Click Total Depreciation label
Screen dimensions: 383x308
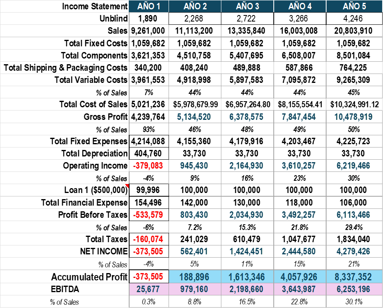tap(94, 154)
